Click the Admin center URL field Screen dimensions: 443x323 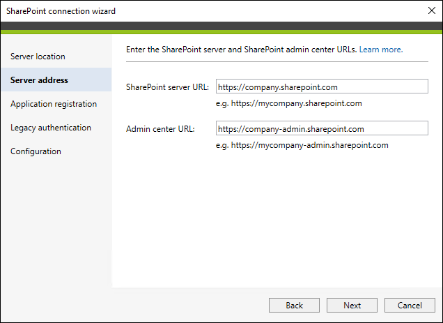322,128
